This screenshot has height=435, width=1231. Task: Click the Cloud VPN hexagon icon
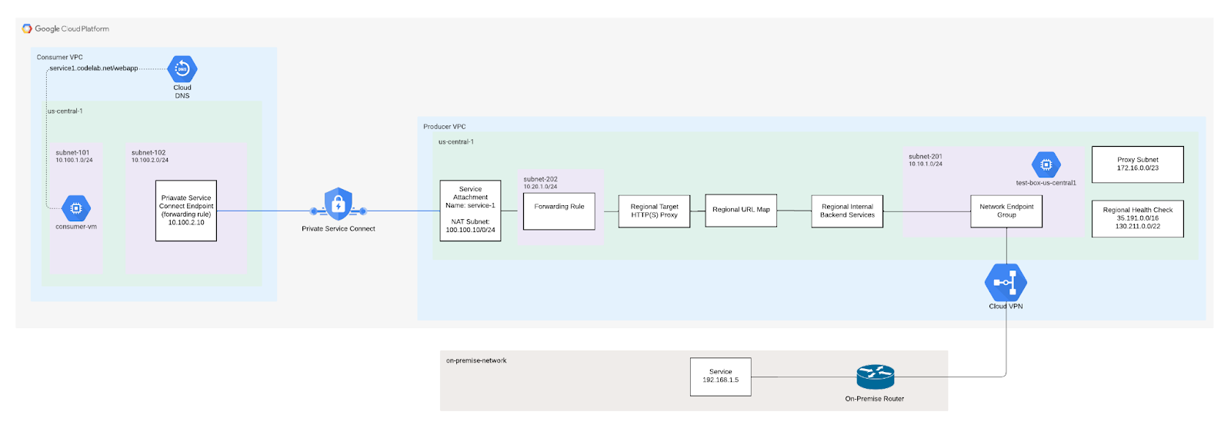[x=1006, y=283]
